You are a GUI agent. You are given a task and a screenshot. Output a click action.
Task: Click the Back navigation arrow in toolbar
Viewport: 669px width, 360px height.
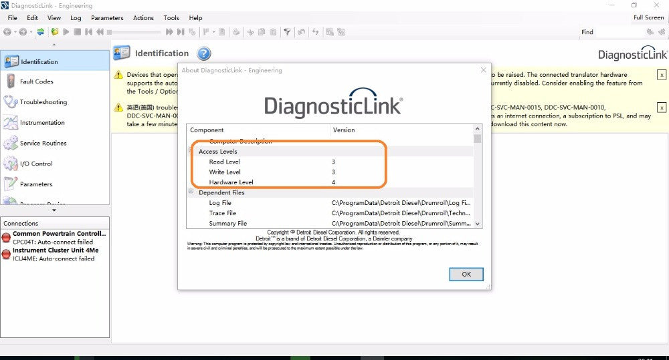7,32
